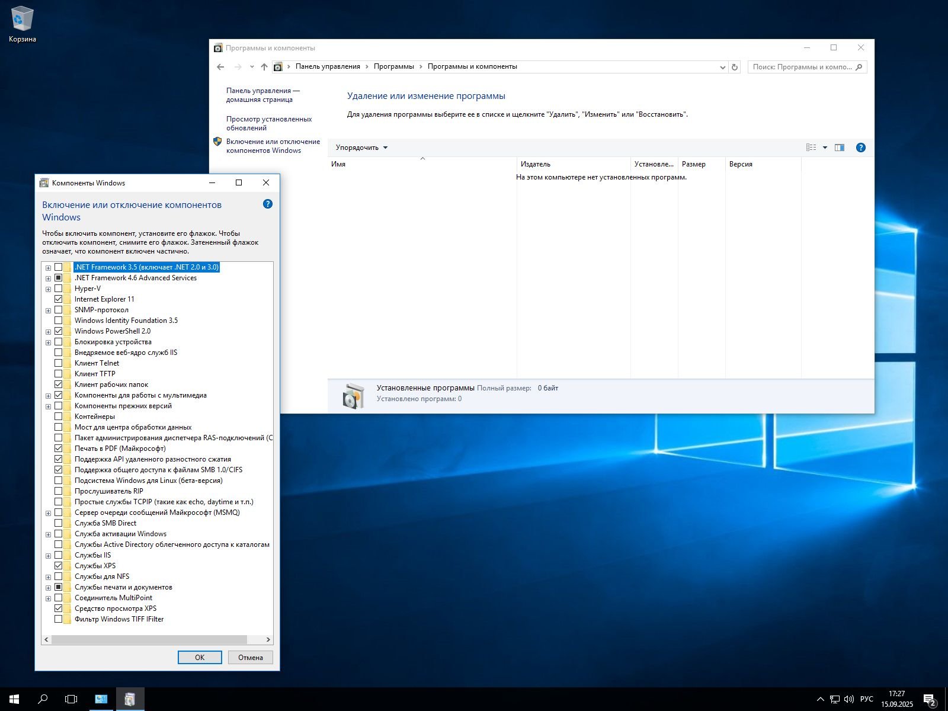This screenshot has height=711, width=948.
Task: Open Windows Start menu
Action: pos(14,699)
